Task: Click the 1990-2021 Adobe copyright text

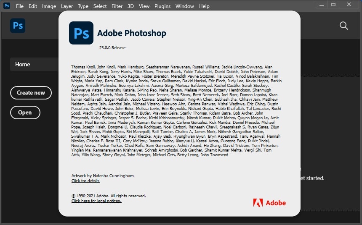Action: 109,196
